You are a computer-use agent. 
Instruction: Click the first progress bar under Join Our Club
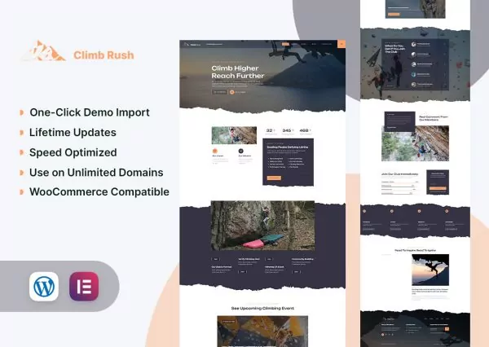pos(400,182)
